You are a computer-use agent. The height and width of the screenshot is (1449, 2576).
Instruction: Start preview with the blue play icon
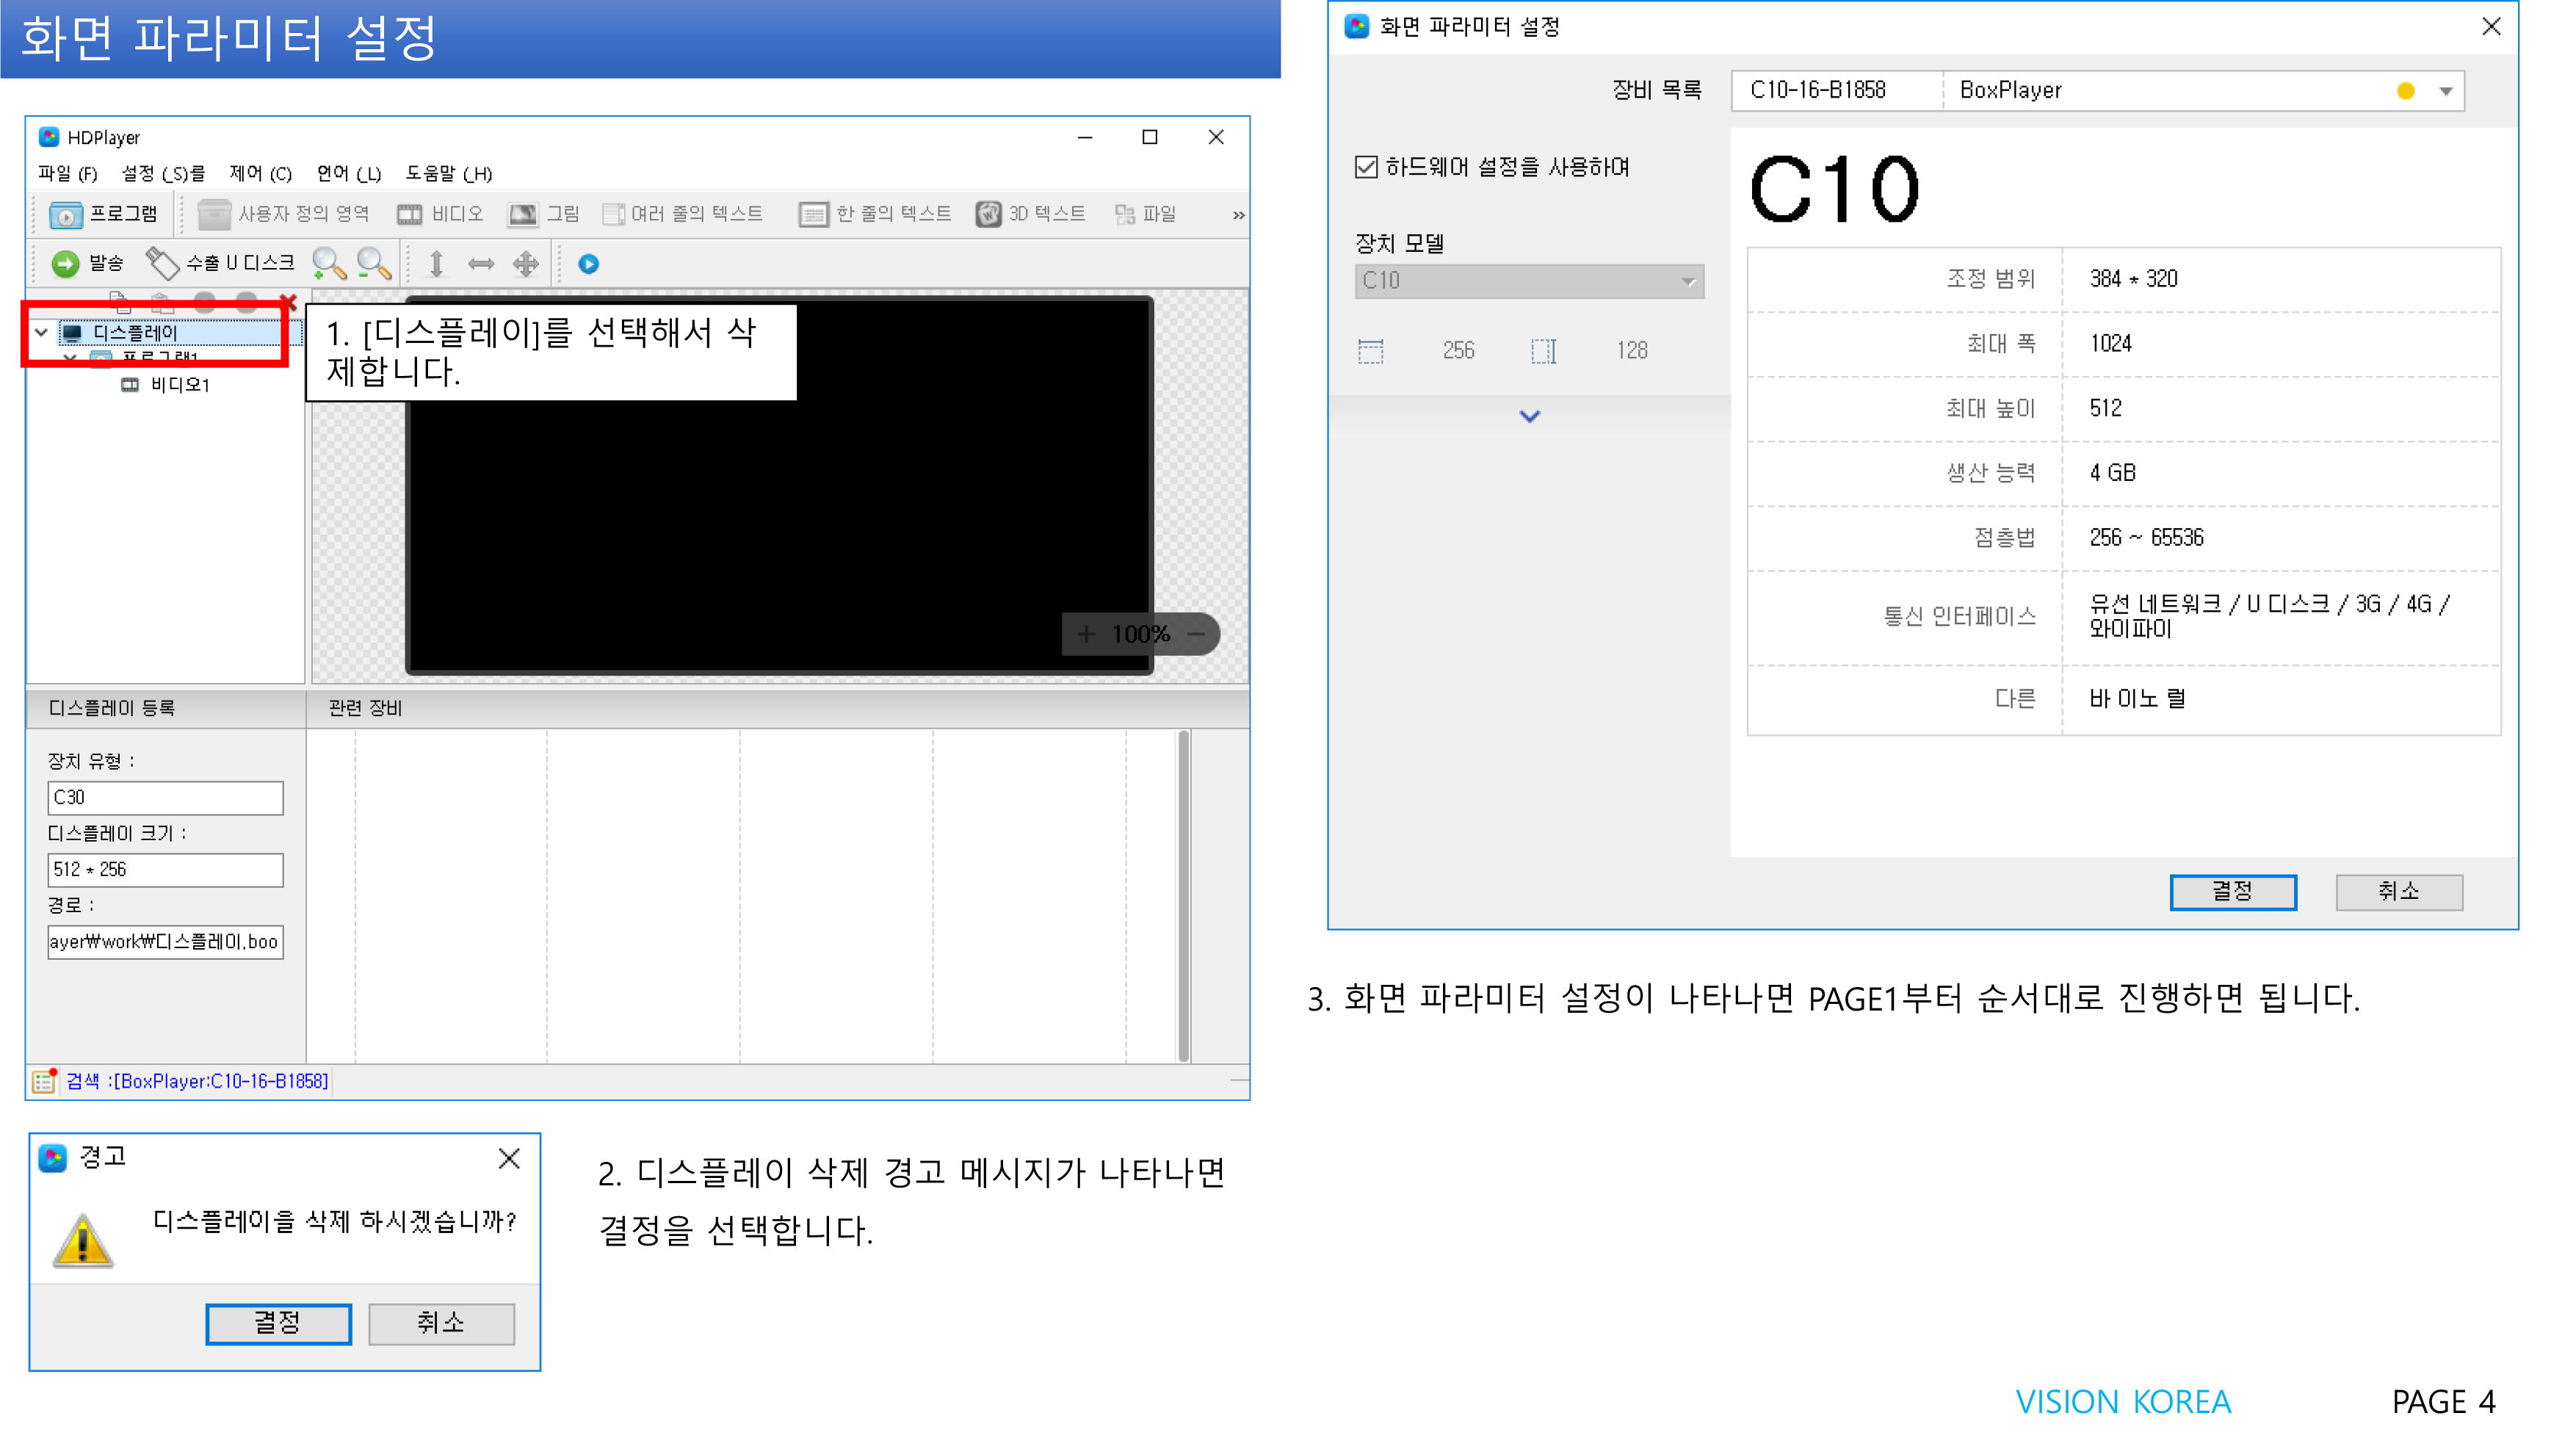coord(589,264)
